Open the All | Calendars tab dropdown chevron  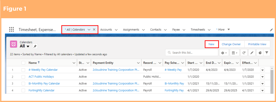pos(89,30)
